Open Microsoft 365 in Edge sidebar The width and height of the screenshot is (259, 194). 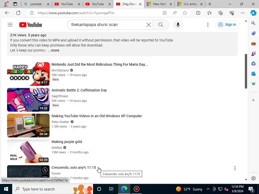pos(253,64)
